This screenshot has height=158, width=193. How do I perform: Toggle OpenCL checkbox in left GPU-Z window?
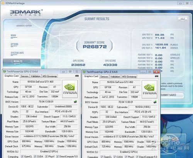point(22,156)
